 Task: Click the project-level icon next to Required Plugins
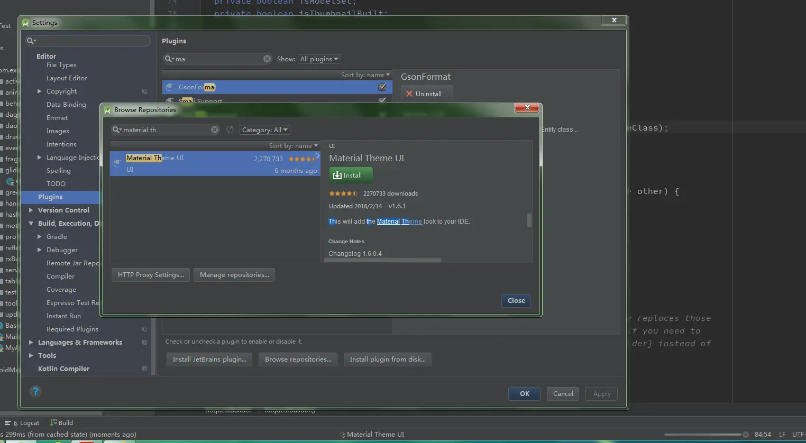click(x=144, y=329)
